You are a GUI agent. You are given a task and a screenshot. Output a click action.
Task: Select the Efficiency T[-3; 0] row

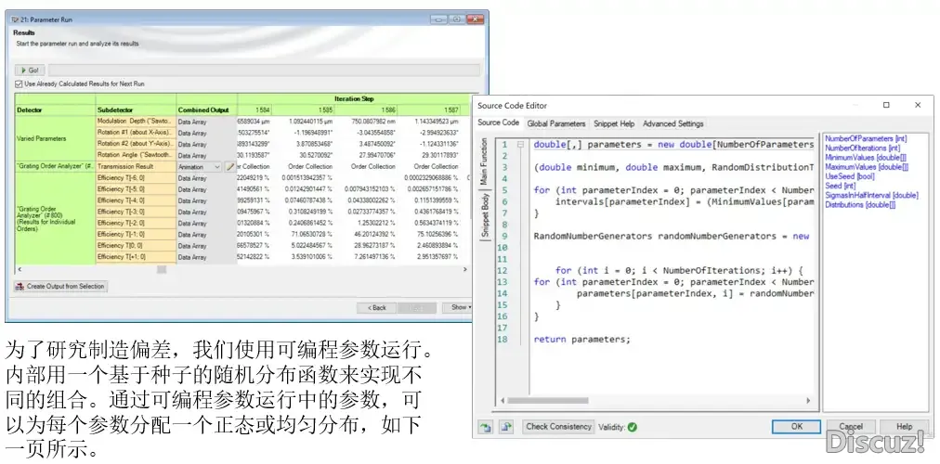136,212
